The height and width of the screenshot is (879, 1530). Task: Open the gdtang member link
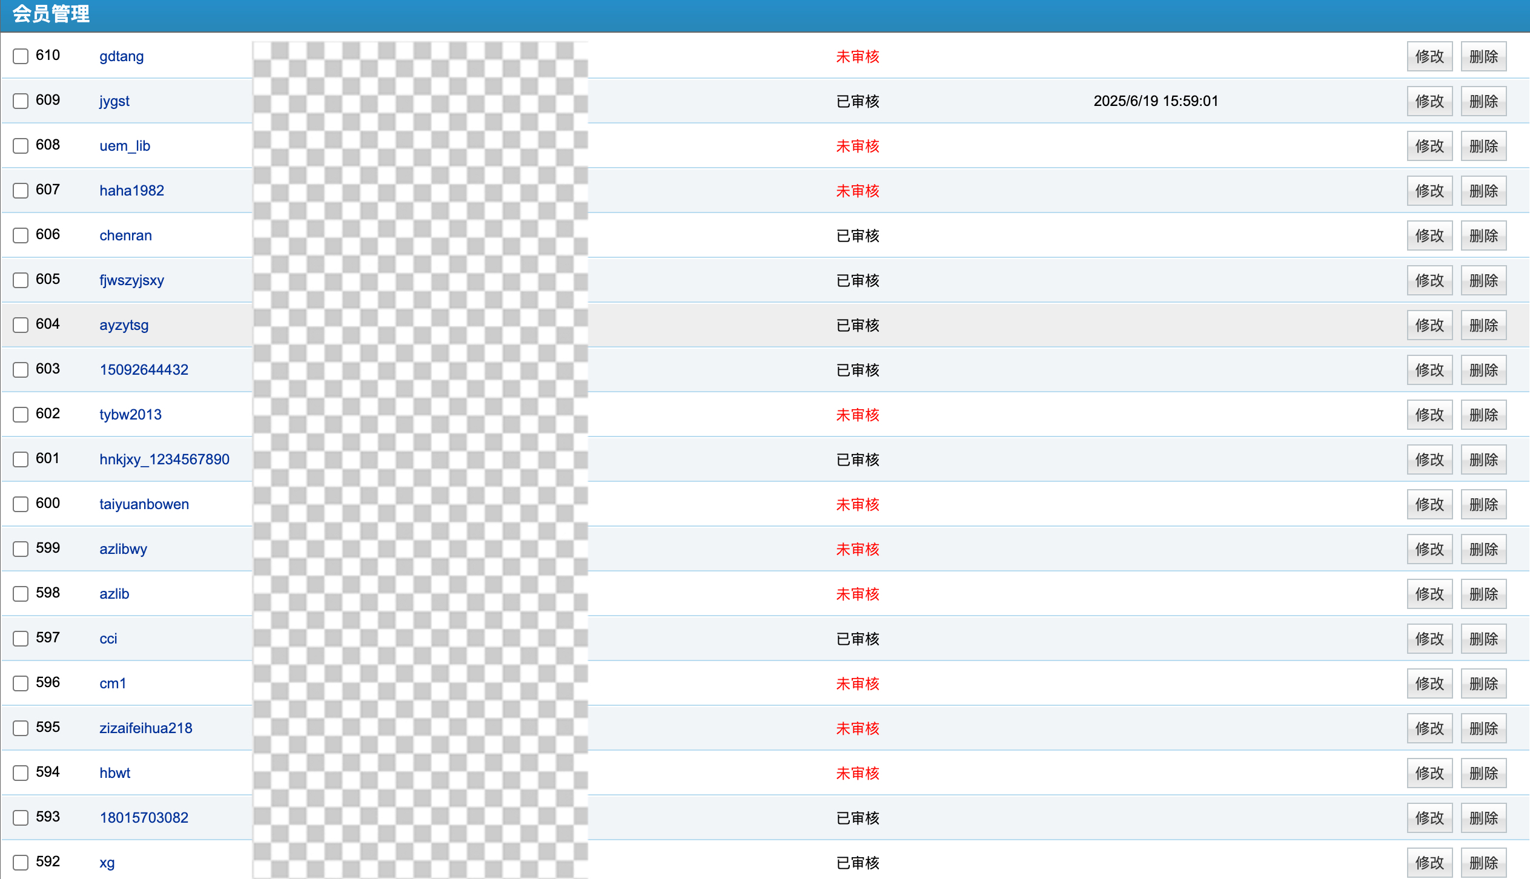(121, 56)
